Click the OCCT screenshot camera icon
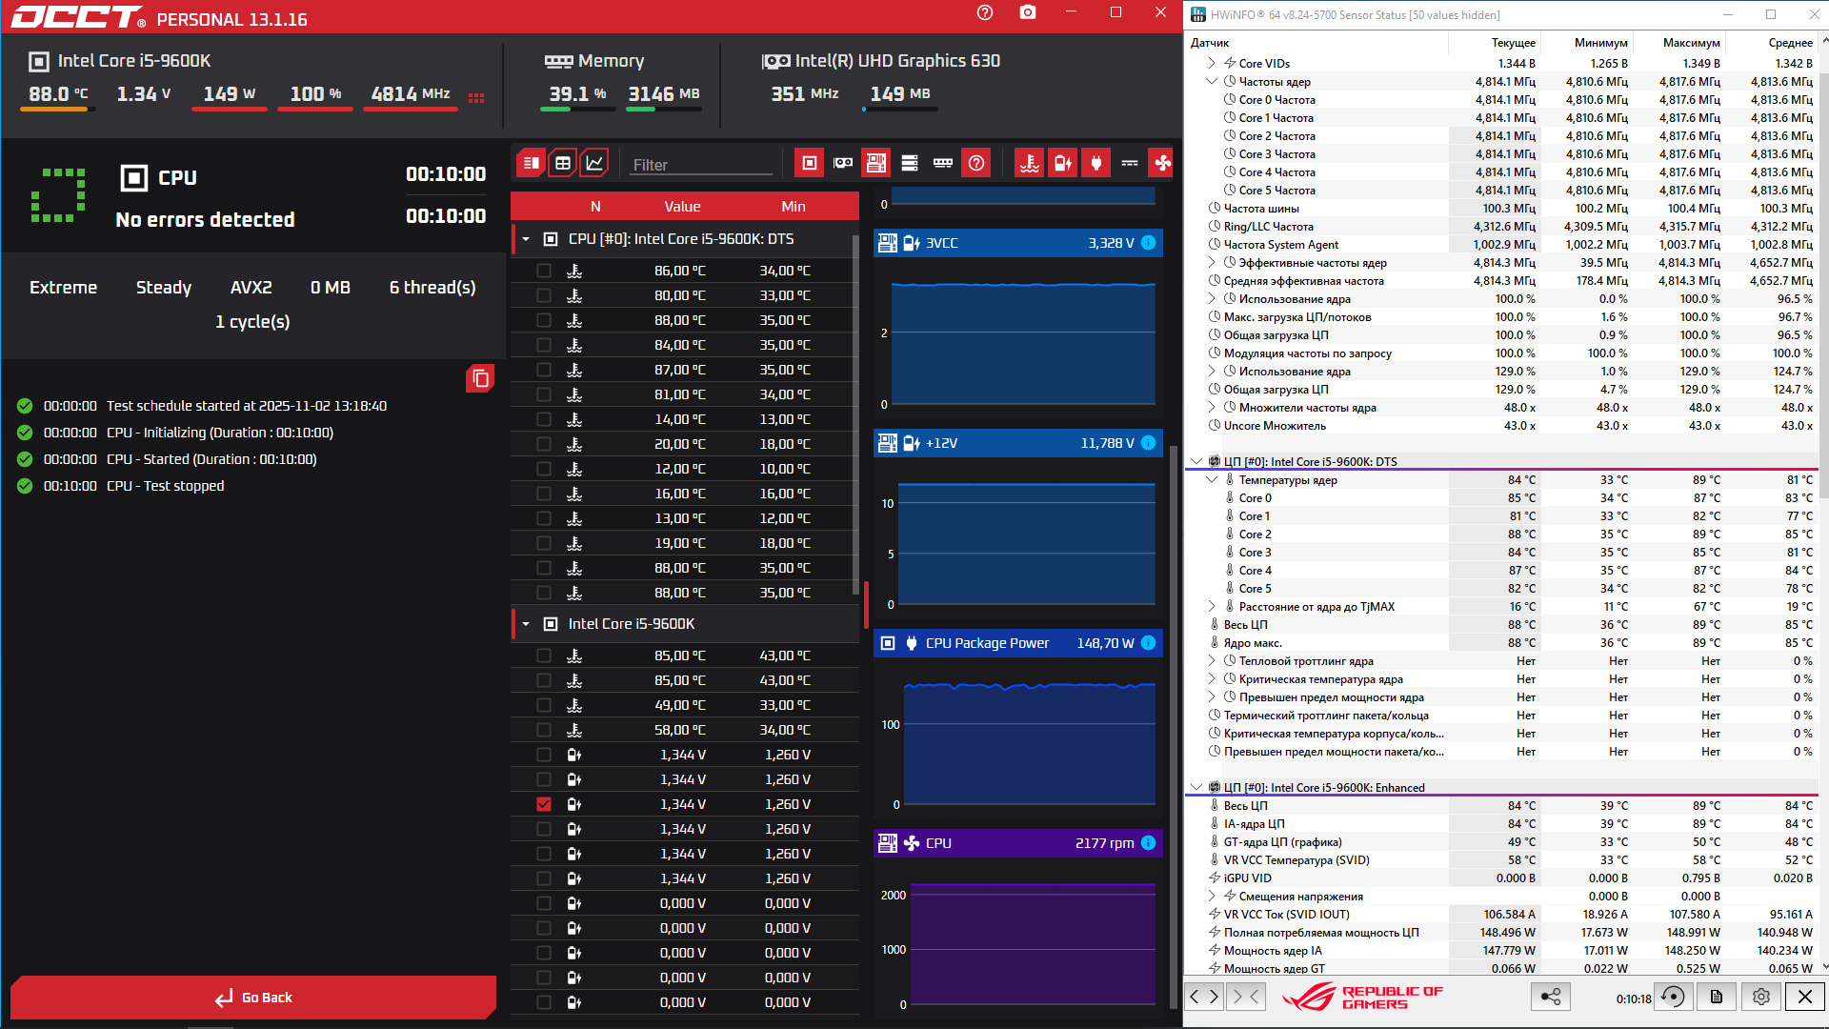 (1027, 12)
